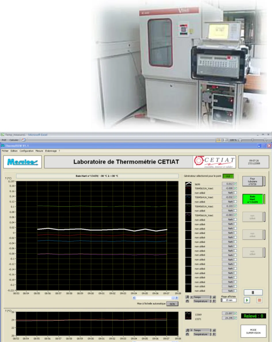Click the upper graph scrollbar left arrow
This screenshot has height=342, width=272.
(x=134, y=298)
